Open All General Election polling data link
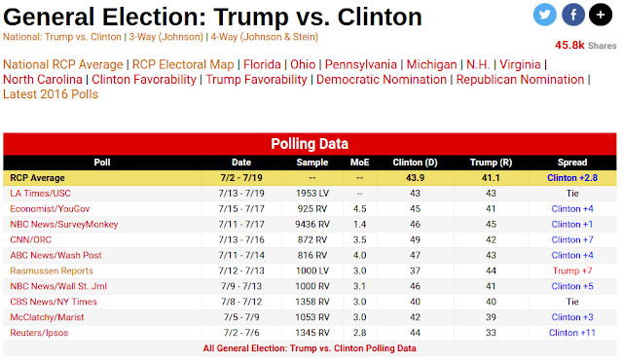This screenshot has height=362, width=623. [310, 348]
